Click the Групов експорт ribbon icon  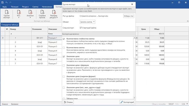pos(6,14)
